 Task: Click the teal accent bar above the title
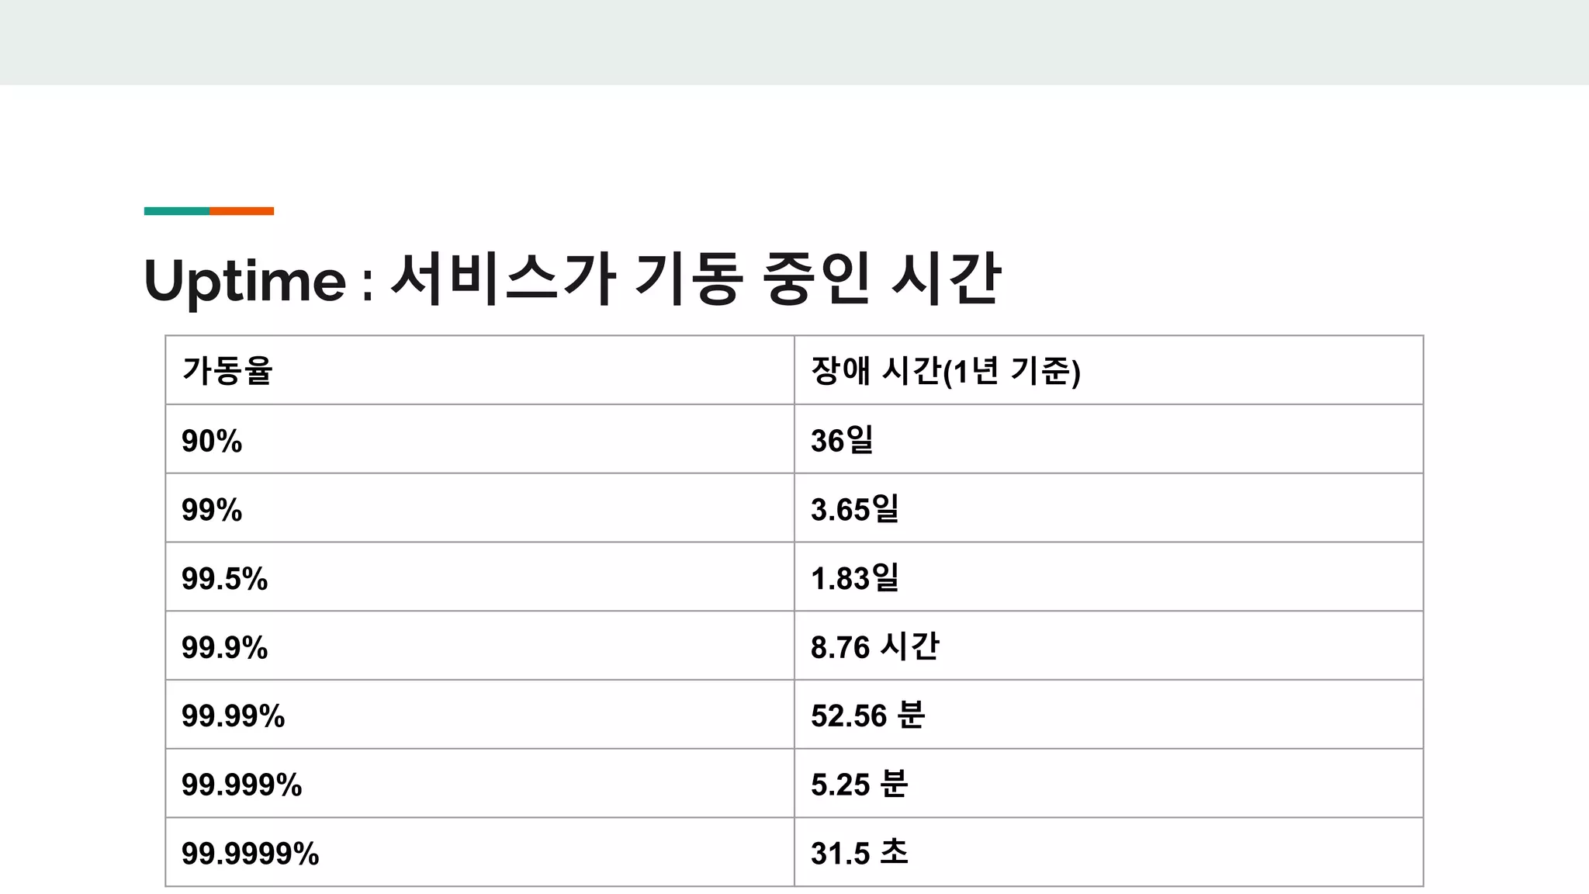(177, 211)
